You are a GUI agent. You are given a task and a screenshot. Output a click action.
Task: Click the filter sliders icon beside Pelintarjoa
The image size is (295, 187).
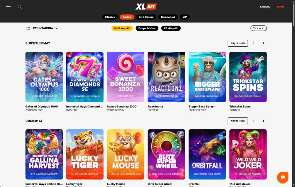coord(28,28)
